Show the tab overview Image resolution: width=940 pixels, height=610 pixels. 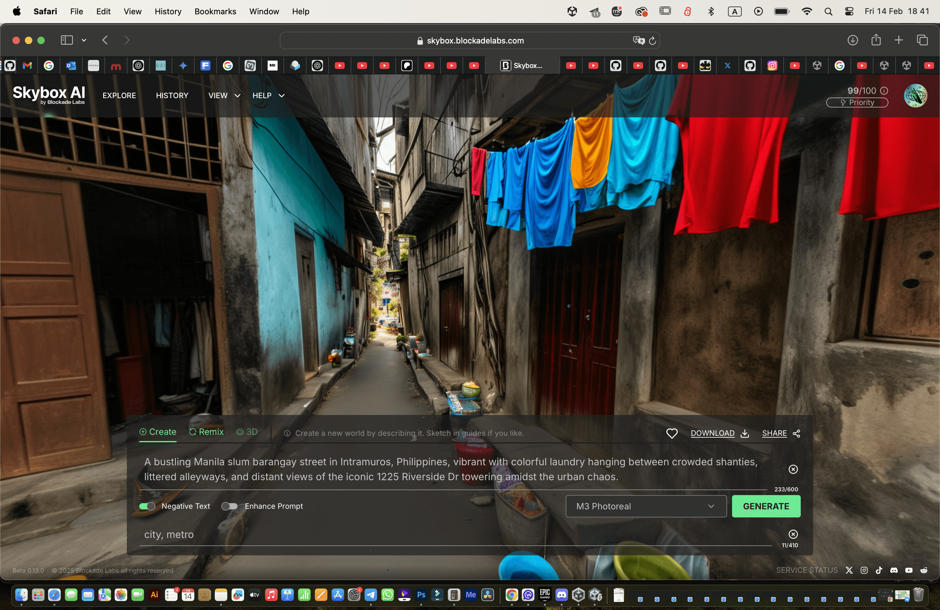(x=922, y=40)
